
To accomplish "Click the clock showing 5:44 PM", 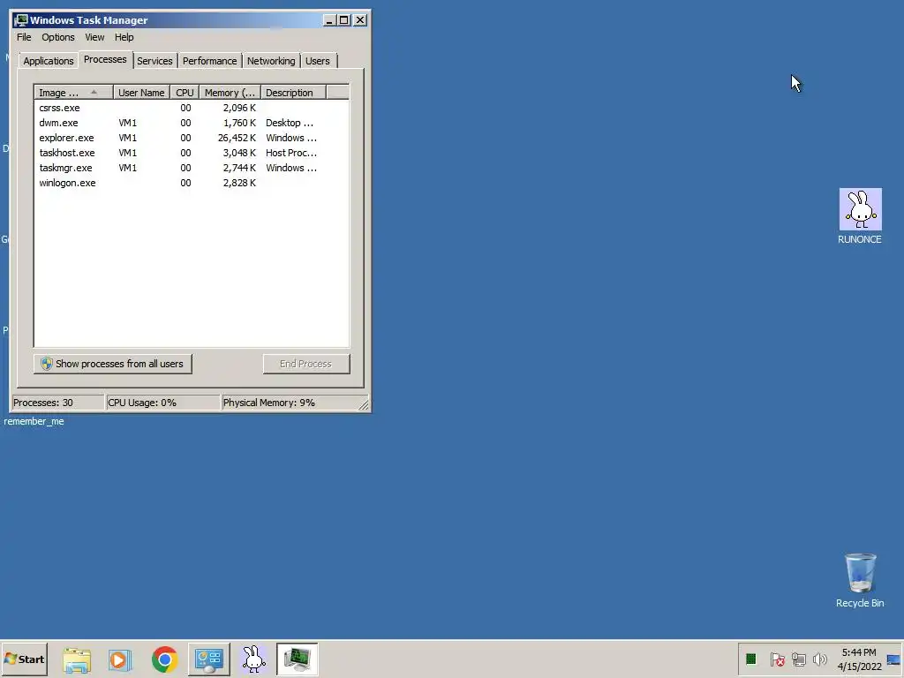I will (858, 652).
